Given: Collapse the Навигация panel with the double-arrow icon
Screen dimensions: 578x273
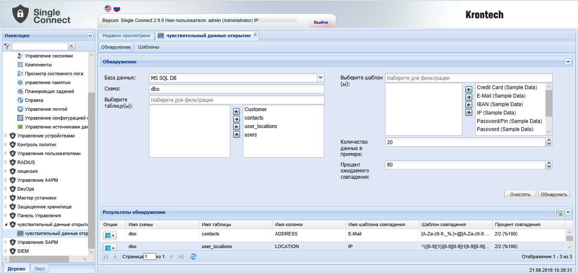Looking at the screenshot, I should [x=90, y=36].
